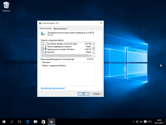Select the Системные архивы отчетов row icon
This screenshot has width=166, height=125.
click(45, 44)
